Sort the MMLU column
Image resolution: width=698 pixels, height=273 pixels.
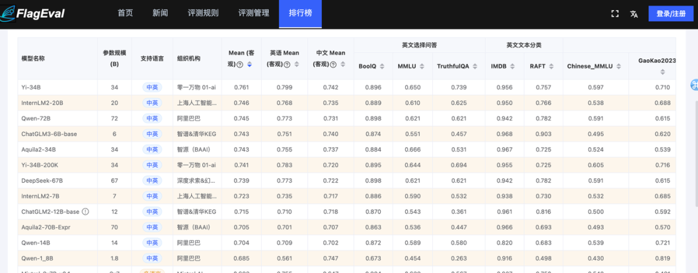click(423, 66)
